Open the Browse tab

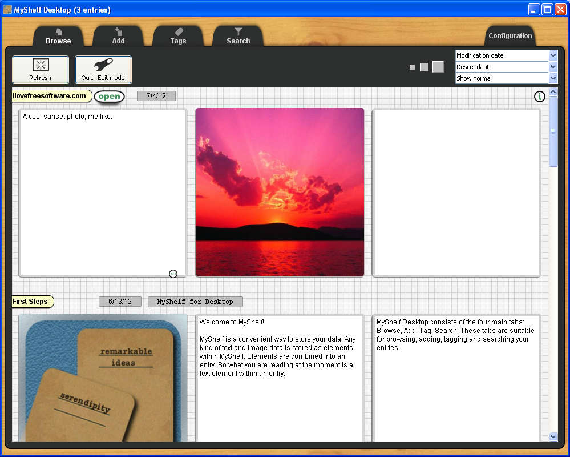(58, 36)
